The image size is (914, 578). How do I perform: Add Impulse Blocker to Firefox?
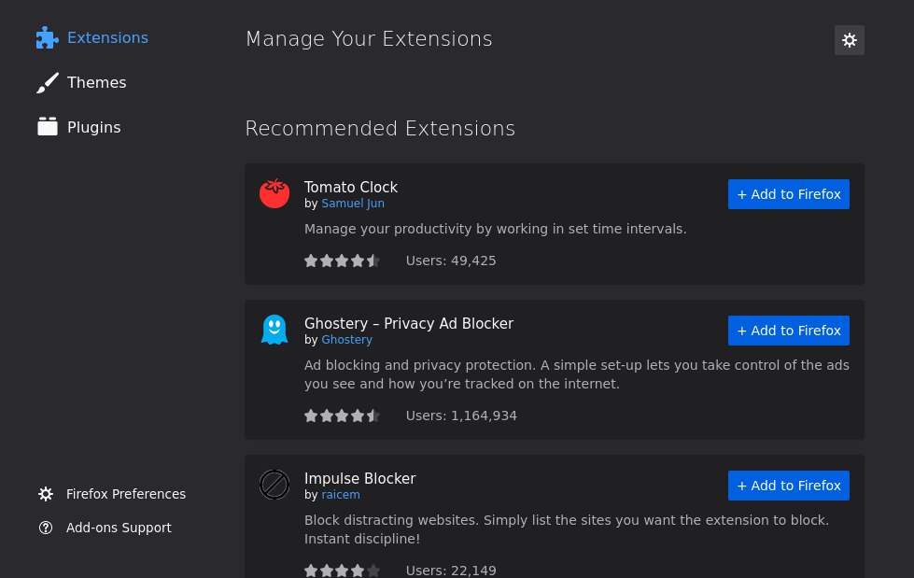[x=788, y=486]
